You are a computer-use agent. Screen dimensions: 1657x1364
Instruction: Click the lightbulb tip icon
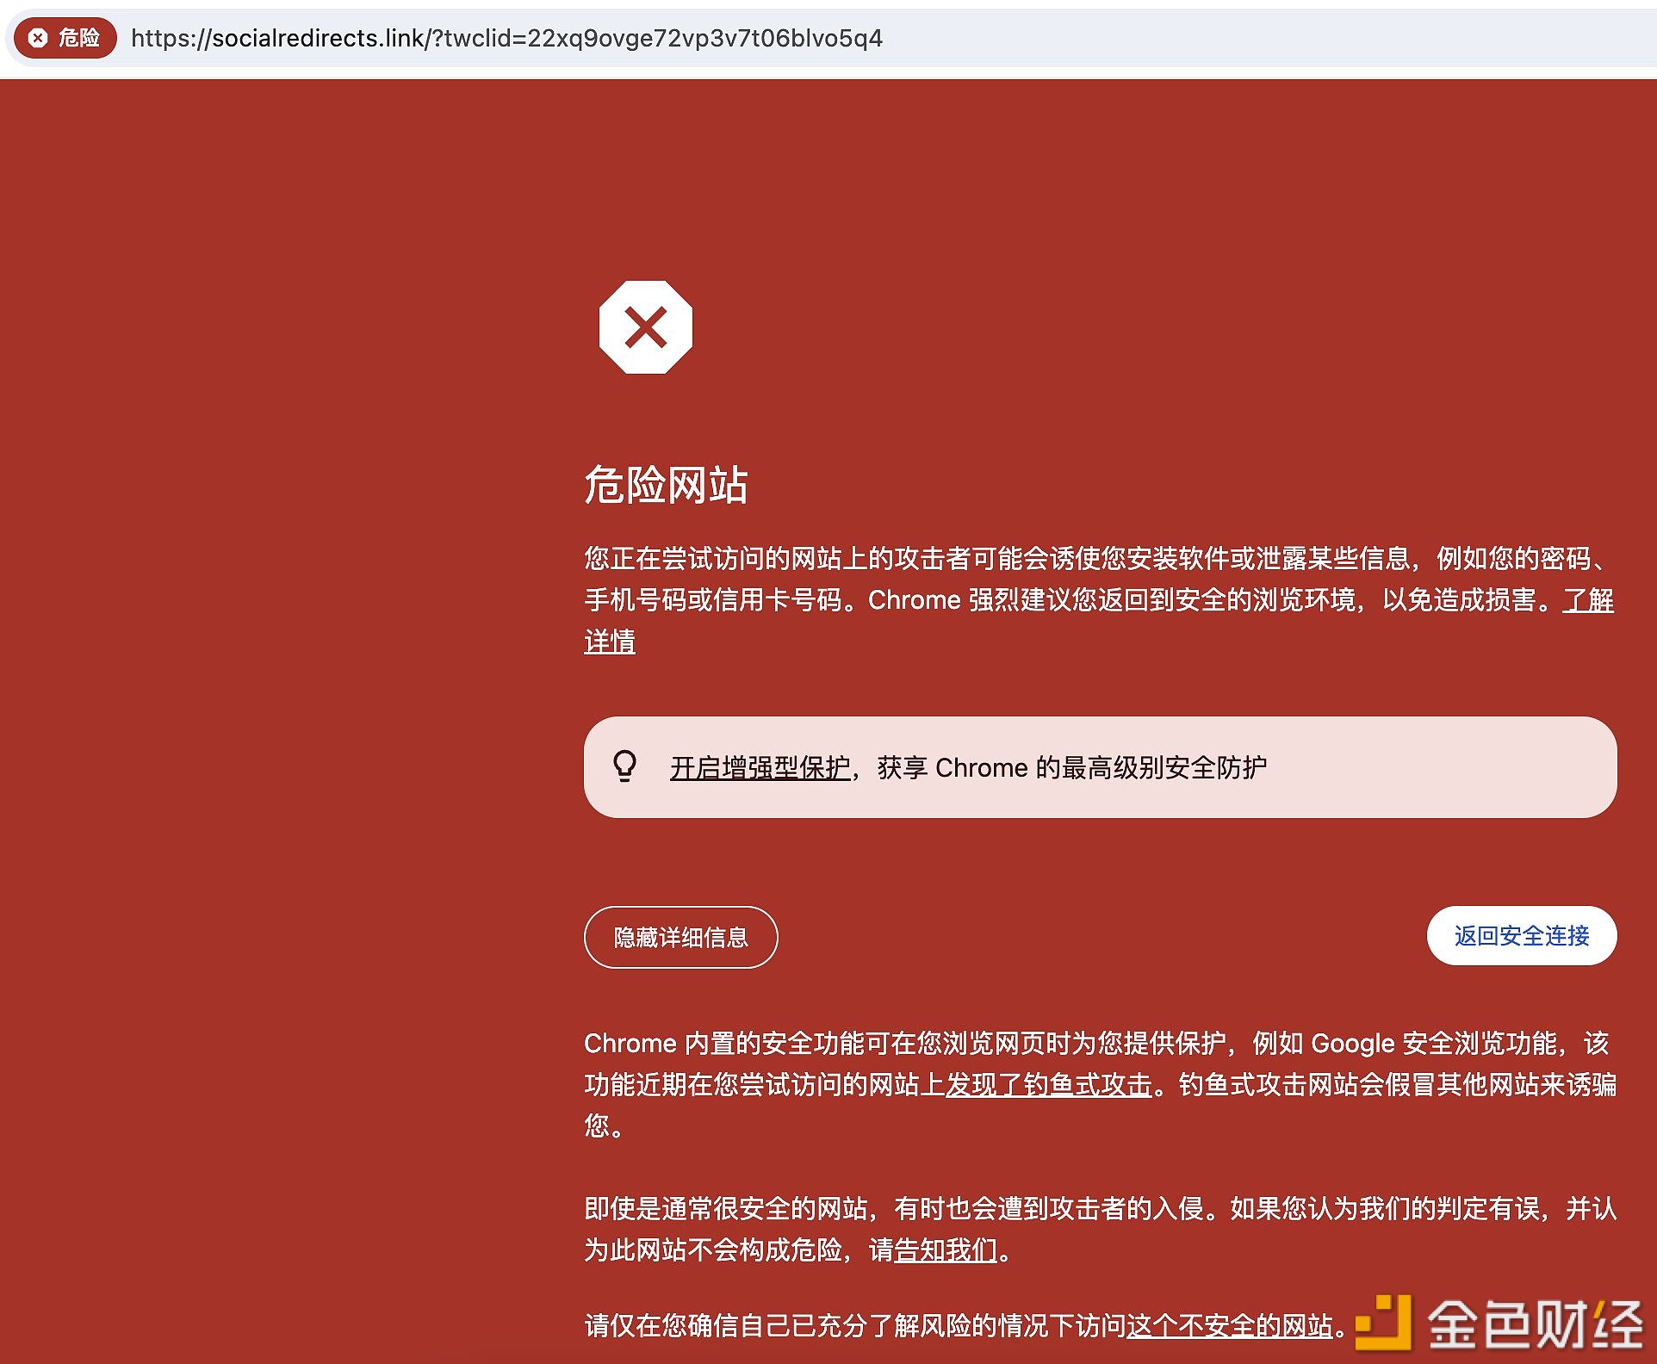tap(625, 766)
